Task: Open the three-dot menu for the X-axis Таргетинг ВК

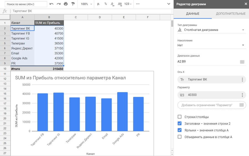Action: pyautogui.click(x=242, y=80)
